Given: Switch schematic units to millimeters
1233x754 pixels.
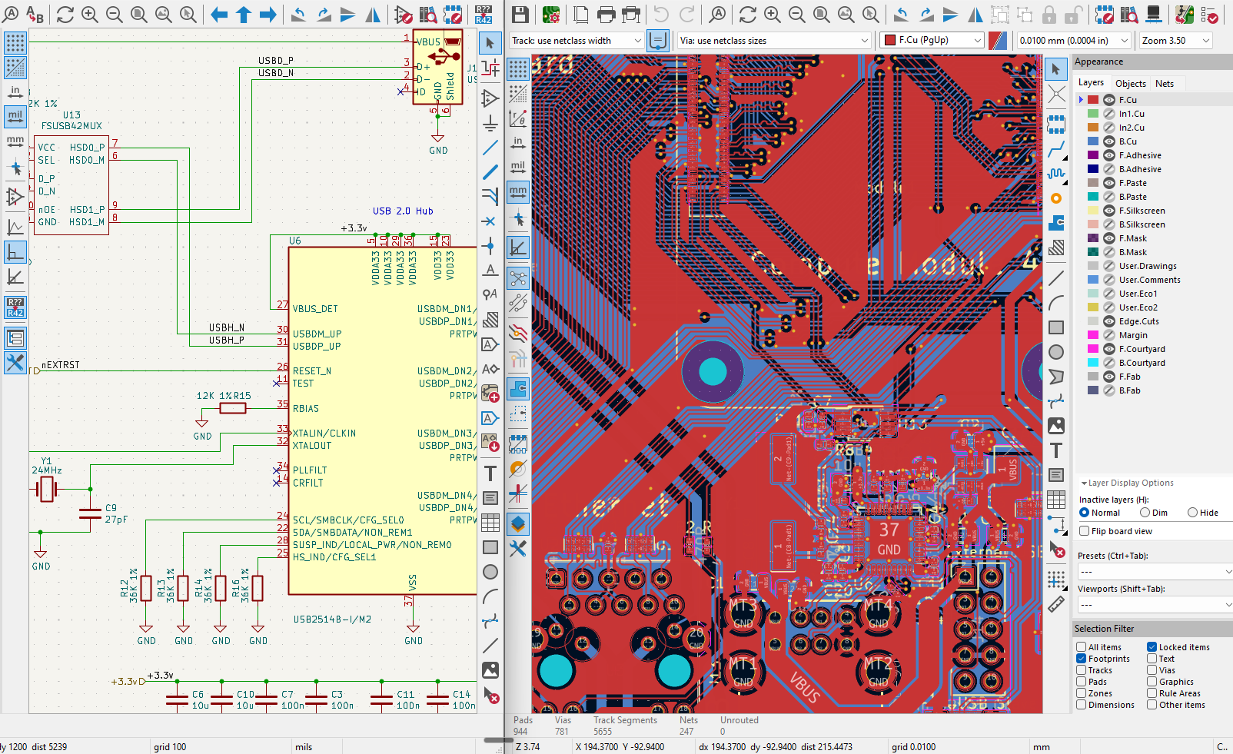Looking at the screenshot, I should pos(15,141).
